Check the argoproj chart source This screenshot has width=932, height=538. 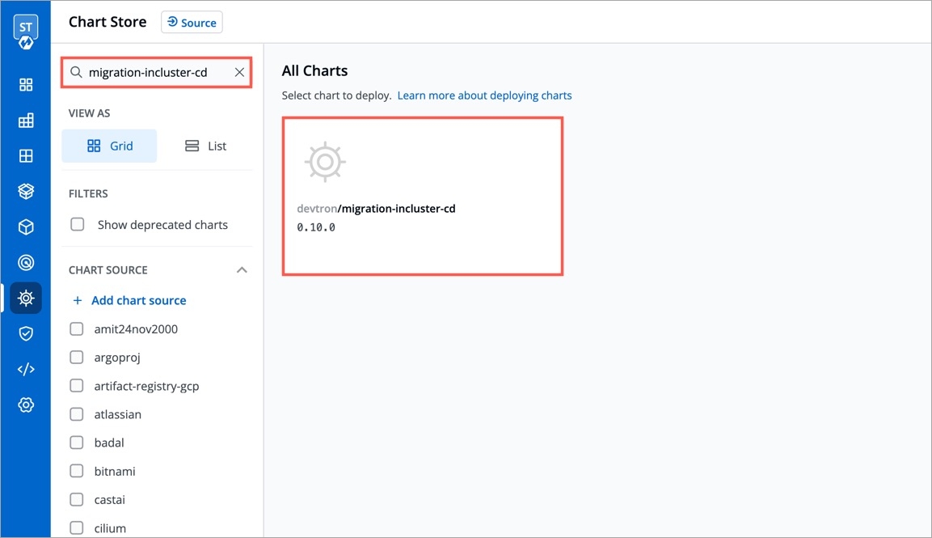click(x=77, y=358)
